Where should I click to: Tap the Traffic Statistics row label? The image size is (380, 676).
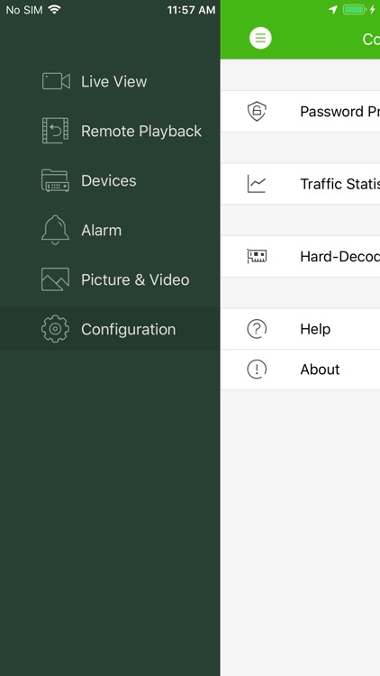[x=340, y=184]
